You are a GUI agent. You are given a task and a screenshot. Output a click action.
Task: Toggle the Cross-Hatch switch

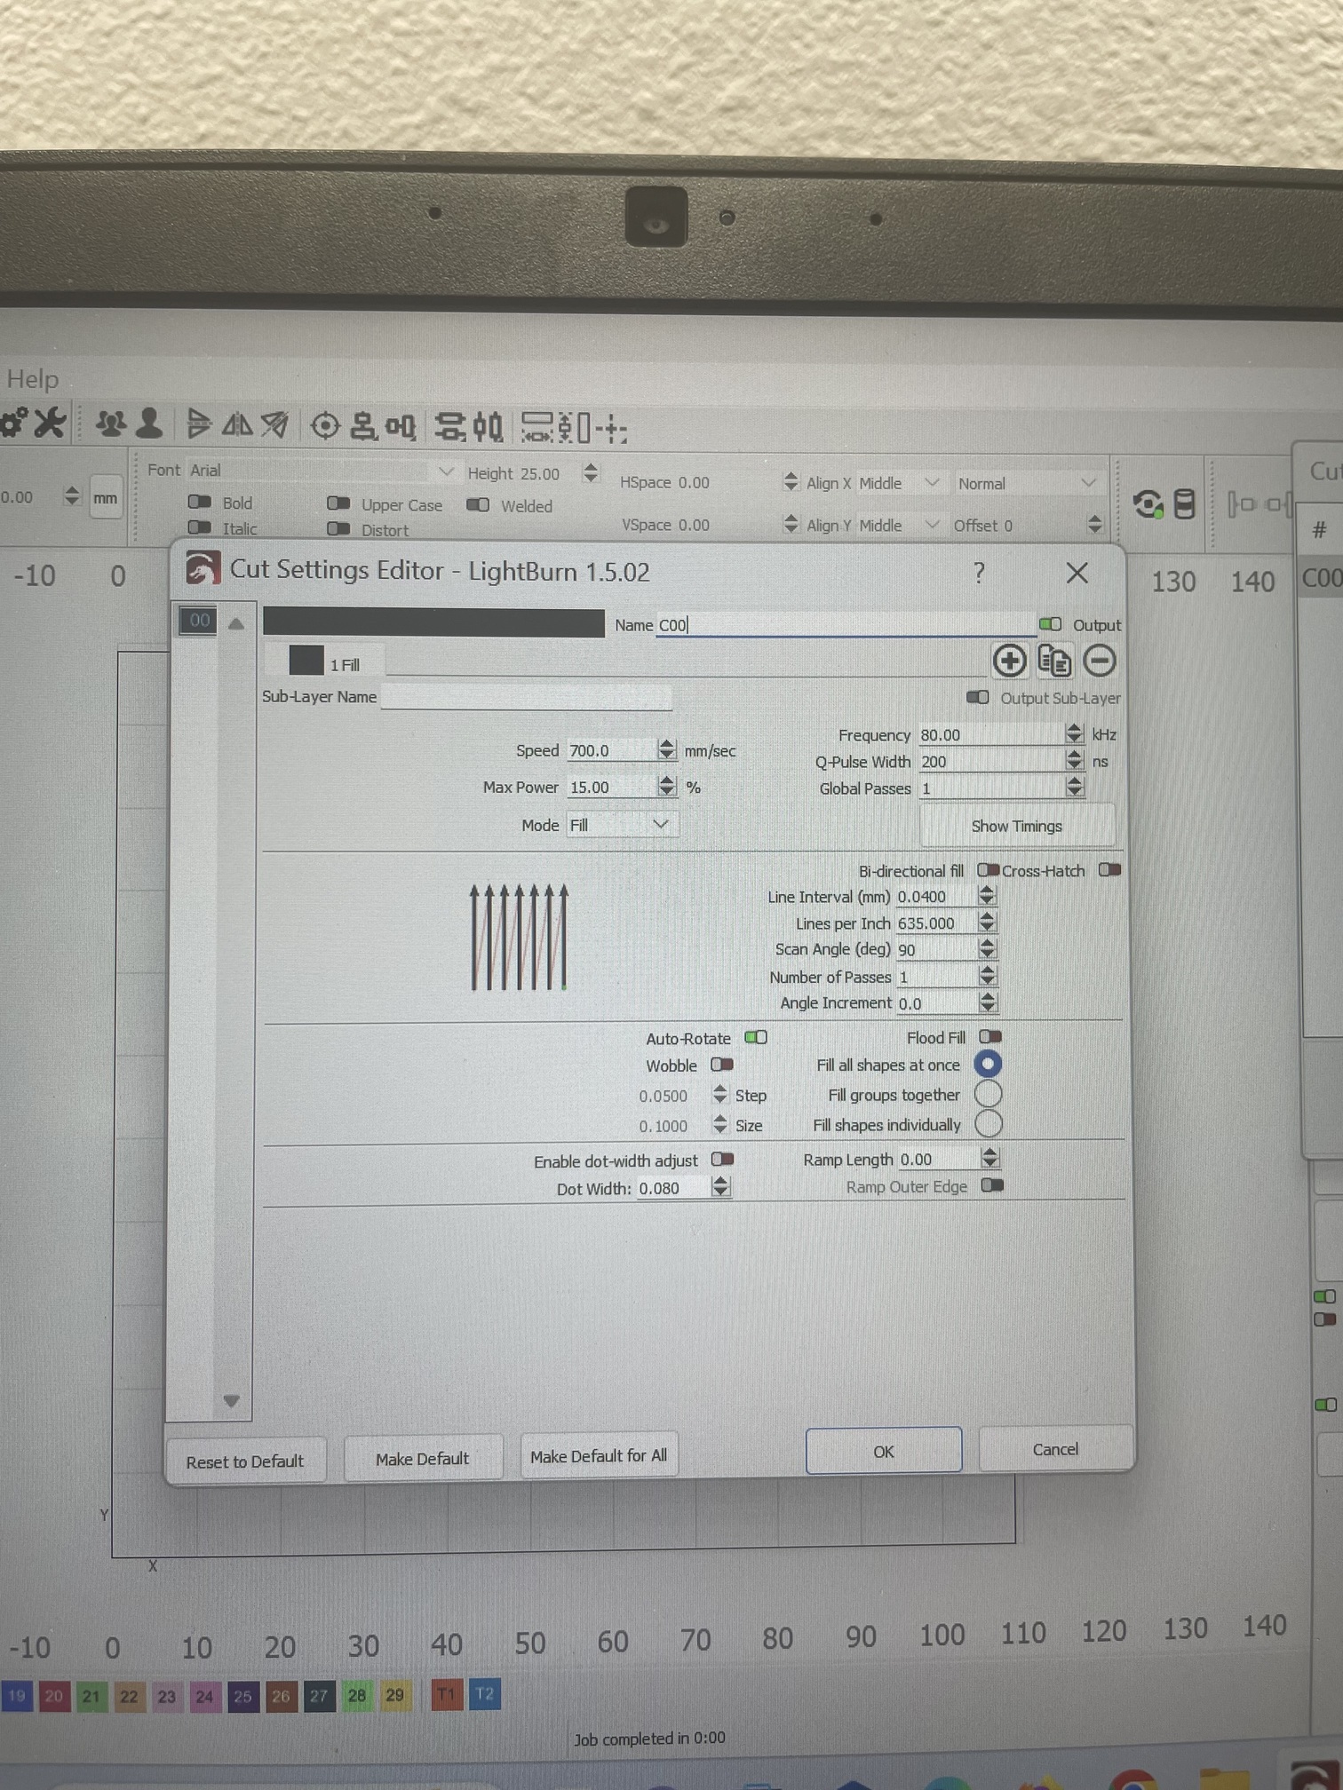[x=1109, y=870]
